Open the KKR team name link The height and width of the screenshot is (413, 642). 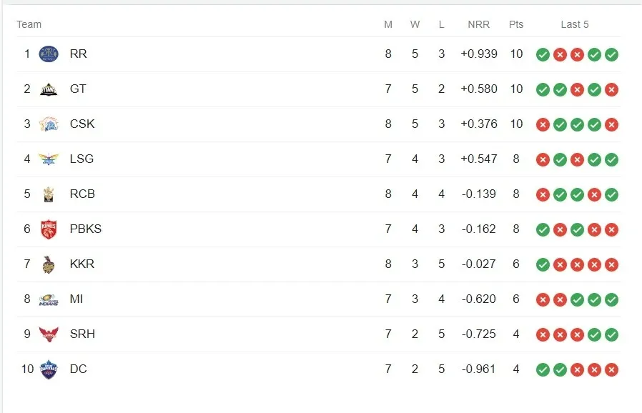(x=82, y=264)
